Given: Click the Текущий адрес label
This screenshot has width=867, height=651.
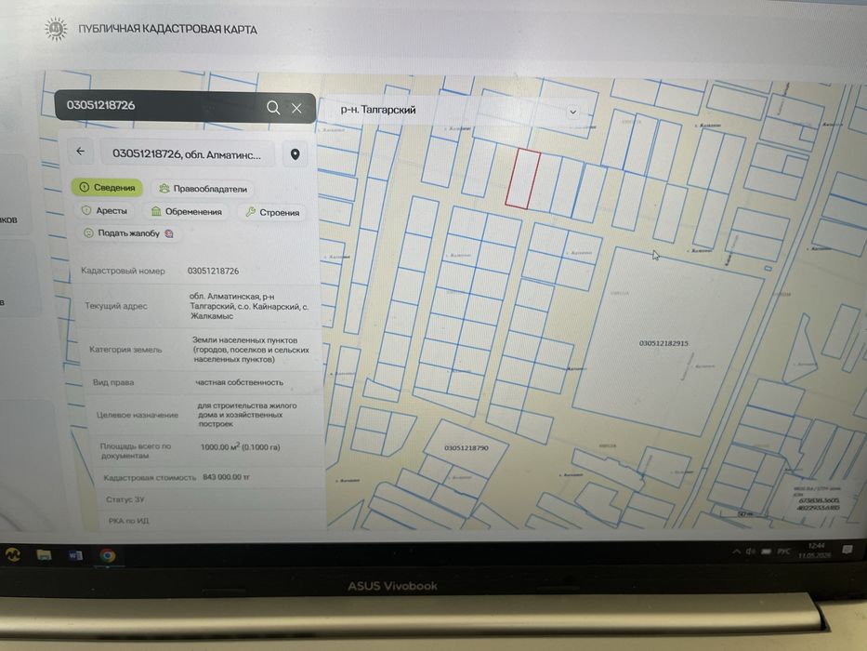Looking at the screenshot, I should pos(116,306).
